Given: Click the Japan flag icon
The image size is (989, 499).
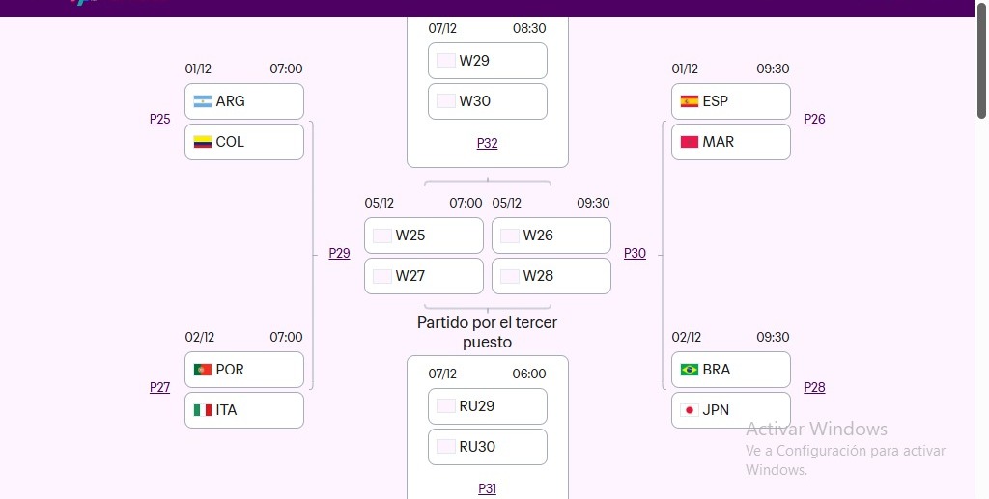Looking at the screenshot, I should (690, 410).
